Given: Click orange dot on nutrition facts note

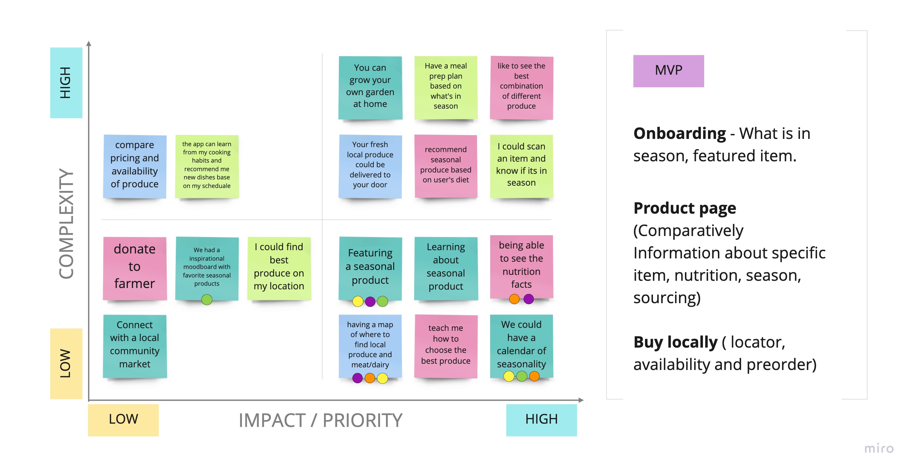Looking at the screenshot, I should [514, 299].
